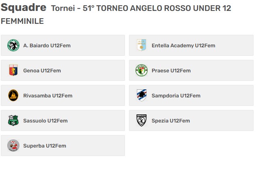Go to Sassuolo U12Fem team page
The width and height of the screenshot is (256, 171).
[45, 121]
